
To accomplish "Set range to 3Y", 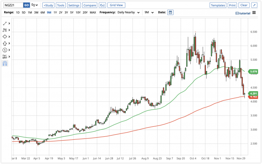I will point(66,13).
